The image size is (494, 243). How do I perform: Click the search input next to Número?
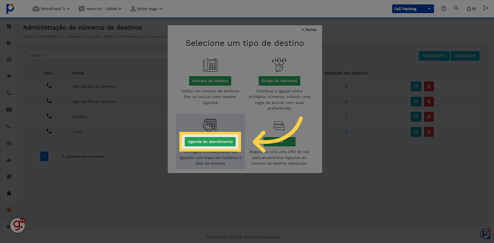pos(109,55)
